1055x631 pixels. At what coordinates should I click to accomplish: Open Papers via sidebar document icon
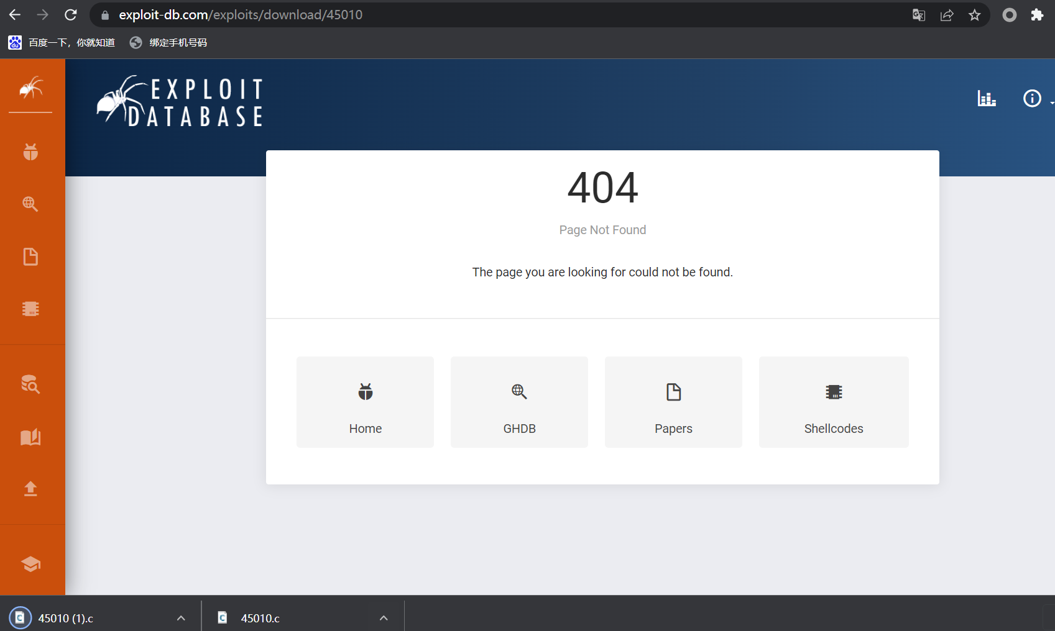(x=30, y=256)
